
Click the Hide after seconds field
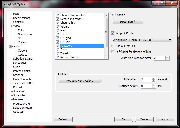pyautogui.click(x=146, y=80)
